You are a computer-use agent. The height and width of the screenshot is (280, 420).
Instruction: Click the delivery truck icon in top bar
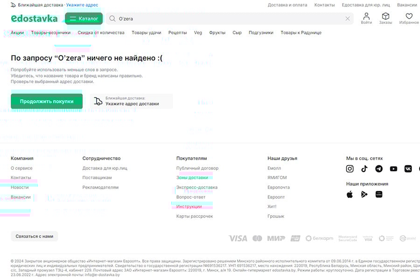13,5
